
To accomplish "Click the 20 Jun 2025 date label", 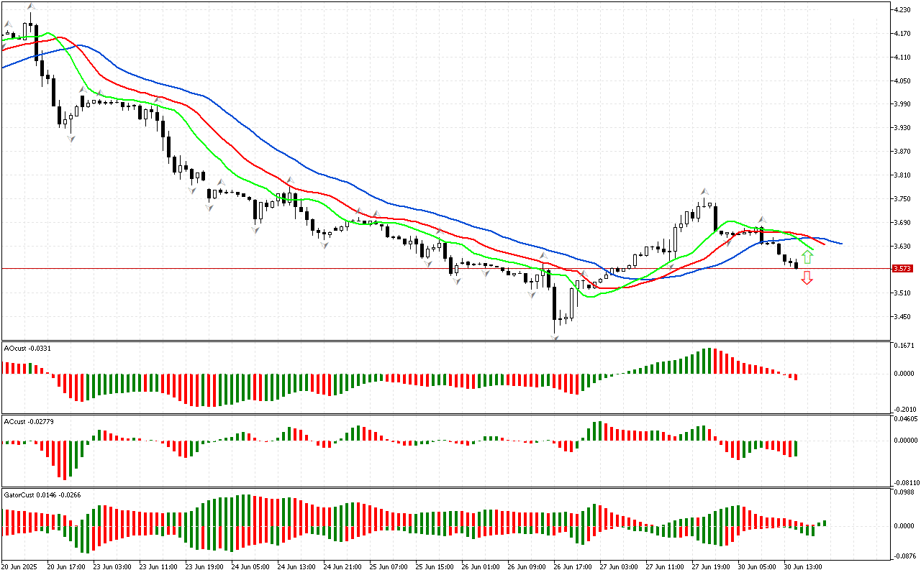I will point(20,567).
